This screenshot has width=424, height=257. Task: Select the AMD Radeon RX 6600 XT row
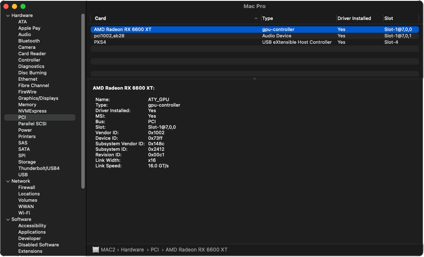click(x=255, y=29)
